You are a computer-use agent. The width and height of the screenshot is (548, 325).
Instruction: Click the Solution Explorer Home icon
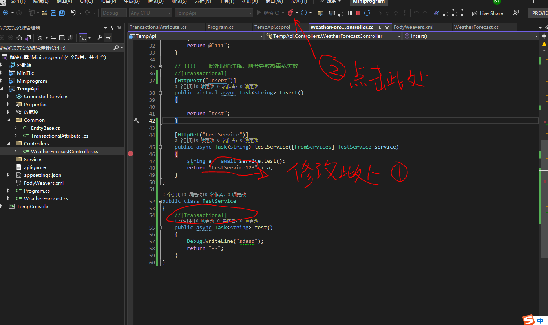coord(19,37)
